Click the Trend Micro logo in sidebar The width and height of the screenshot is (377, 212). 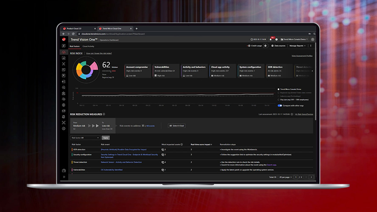64,39
